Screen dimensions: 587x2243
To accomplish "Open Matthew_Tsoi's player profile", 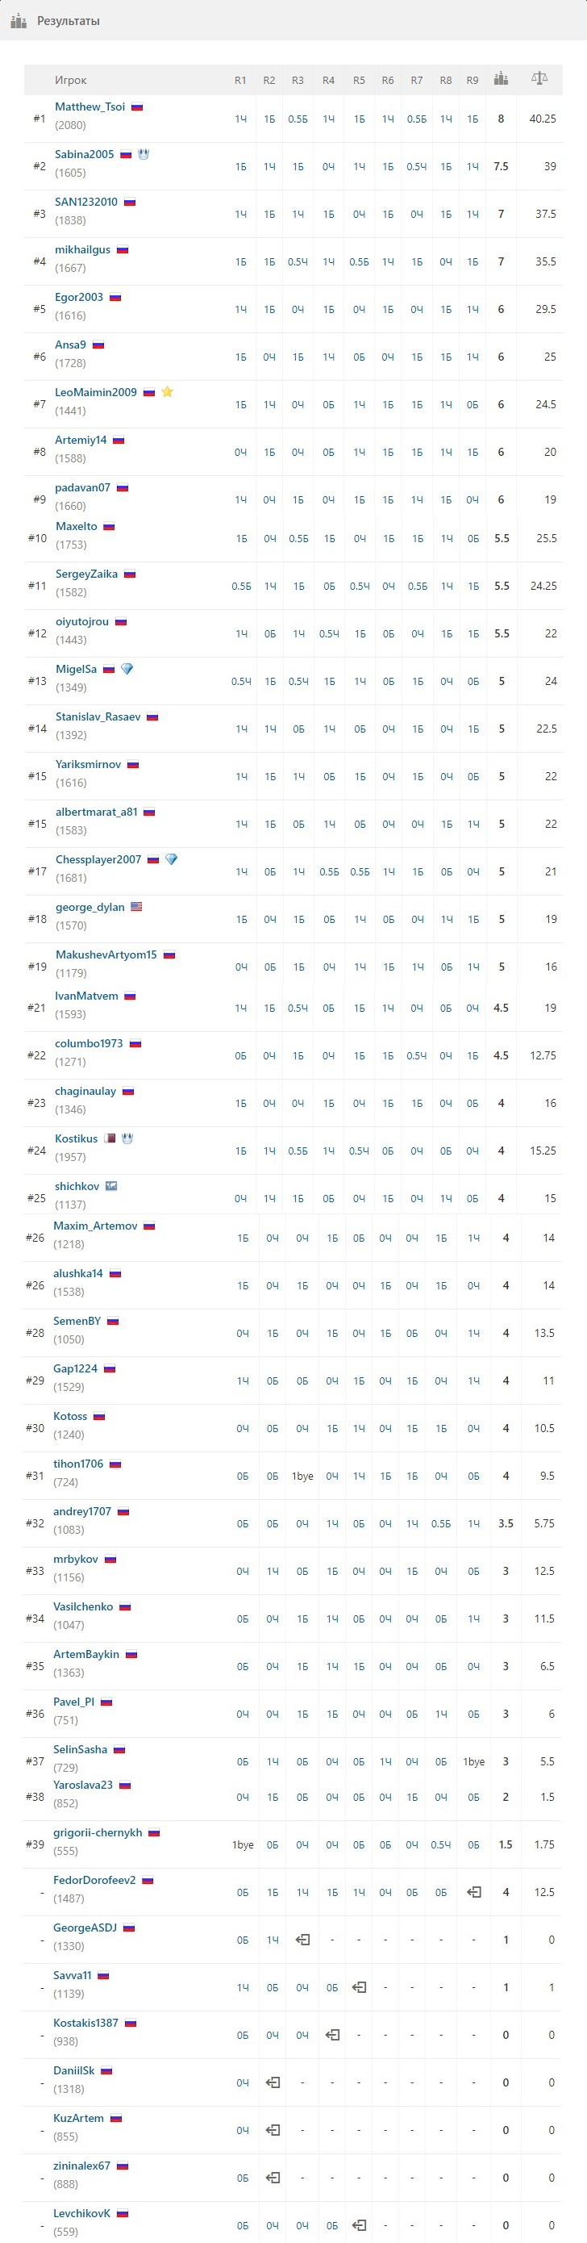I will pyautogui.click(x=90, y=107).
